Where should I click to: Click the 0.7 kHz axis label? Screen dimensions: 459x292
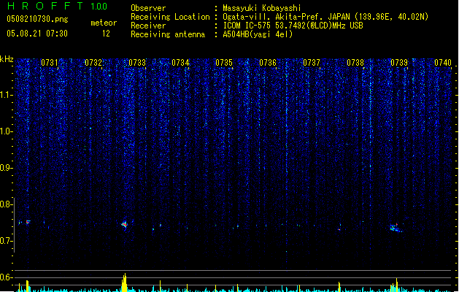tap(7, 241)
